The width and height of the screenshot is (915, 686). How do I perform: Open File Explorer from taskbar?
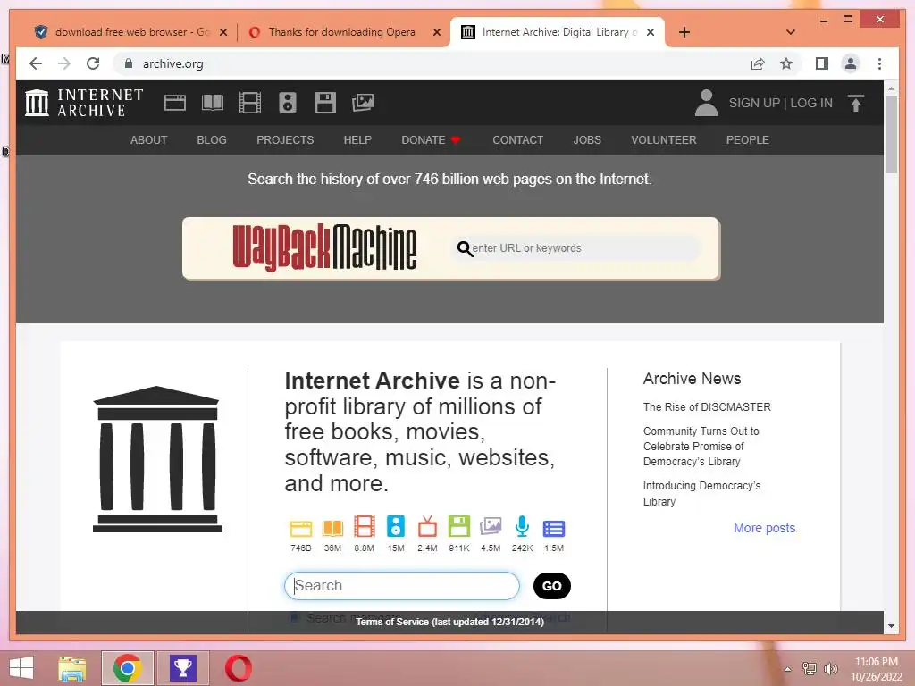coord(71,668)
